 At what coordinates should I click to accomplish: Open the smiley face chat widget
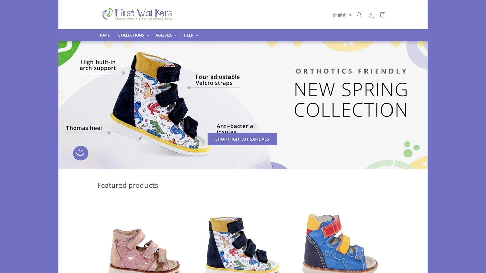pos(81,153)
